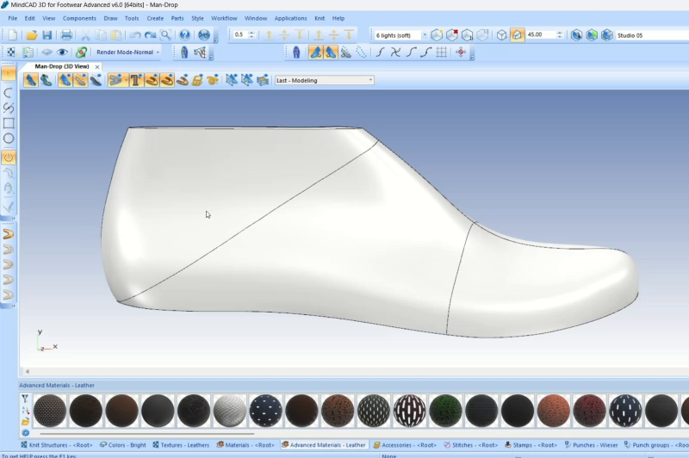
Task: Click the grid icon in curve toolbar
Action: click(x=442, y=53)
